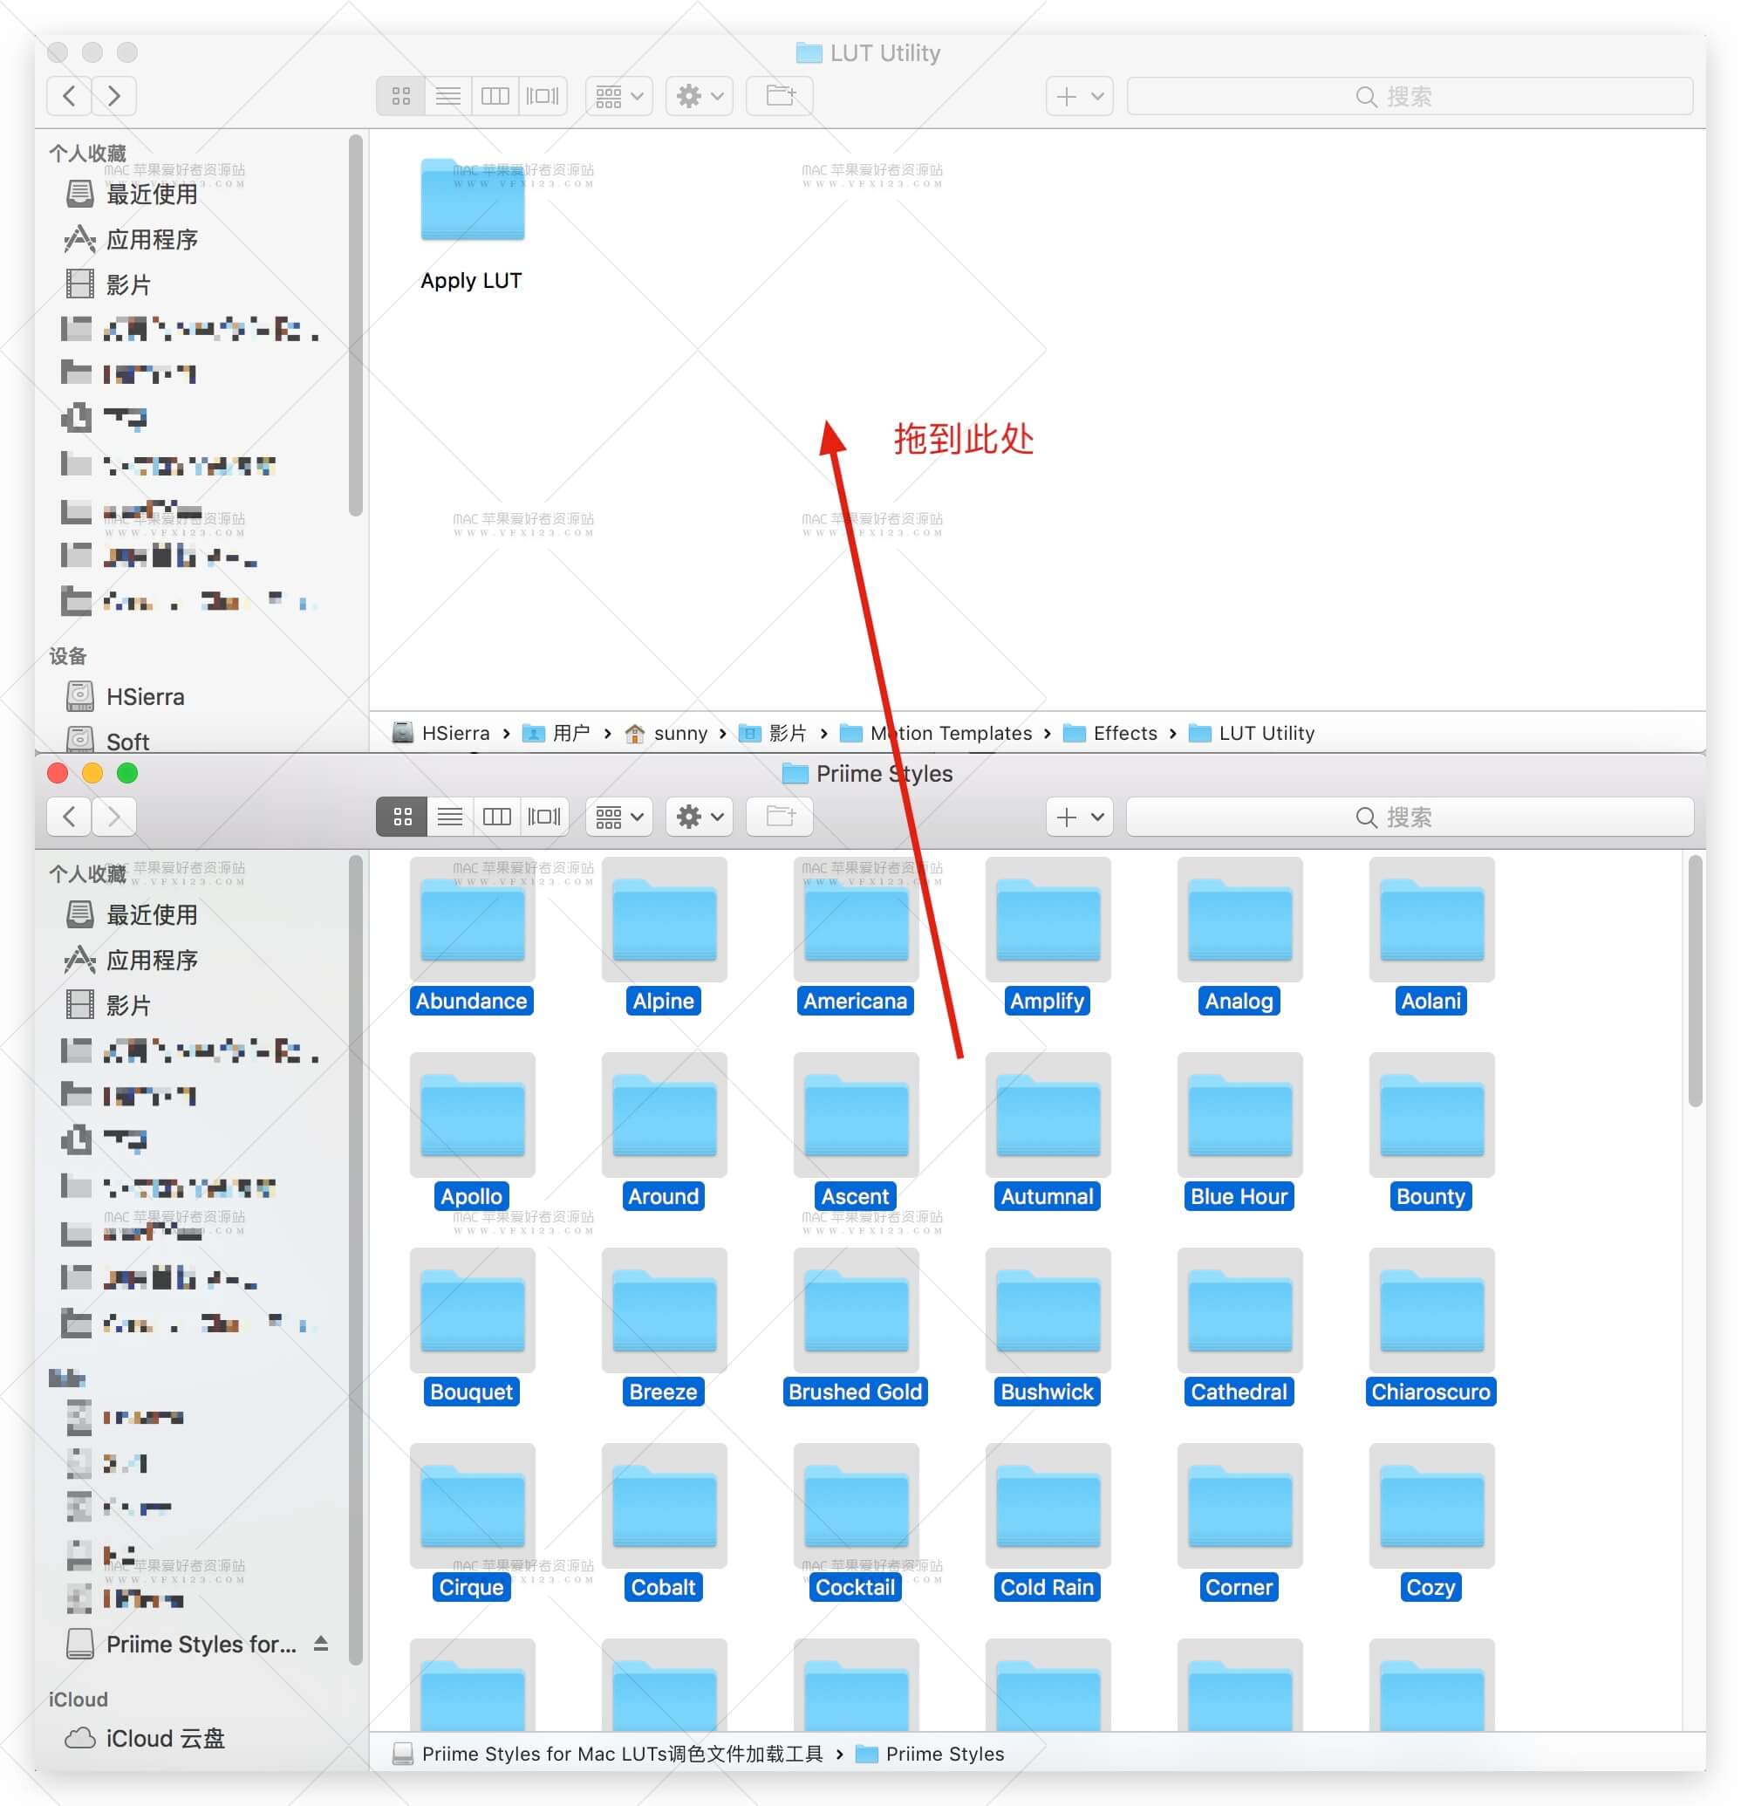
Task: Open action gear menu in Priime Styles window
Action: point(700,817)
